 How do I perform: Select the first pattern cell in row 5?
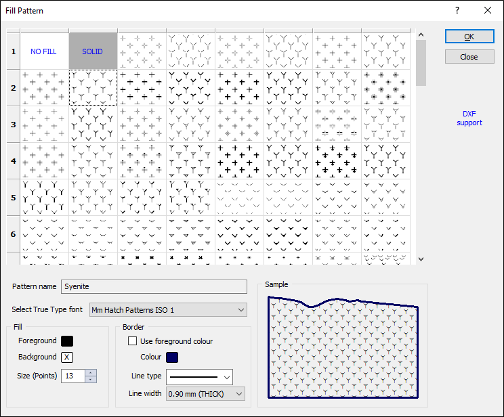click(x=44, y=197)
